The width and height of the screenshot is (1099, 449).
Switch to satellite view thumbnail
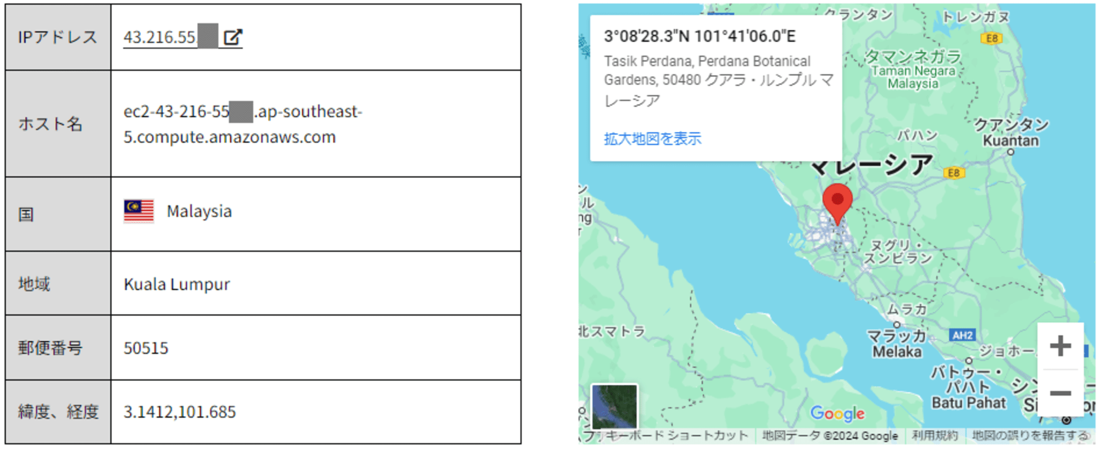pyautogui.click(x=614, y=407)
